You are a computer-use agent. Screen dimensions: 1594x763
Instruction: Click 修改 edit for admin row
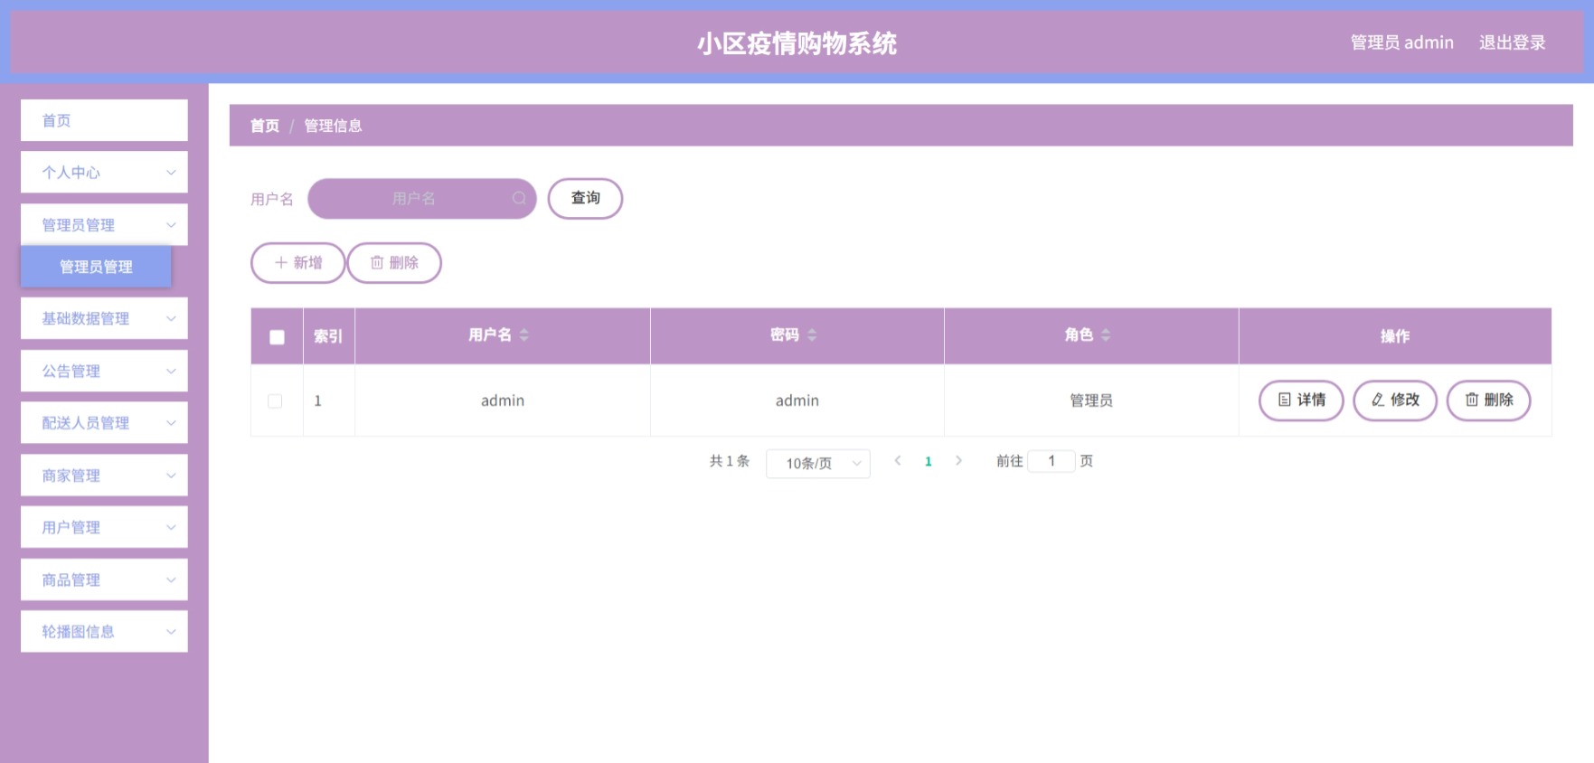1395,400
